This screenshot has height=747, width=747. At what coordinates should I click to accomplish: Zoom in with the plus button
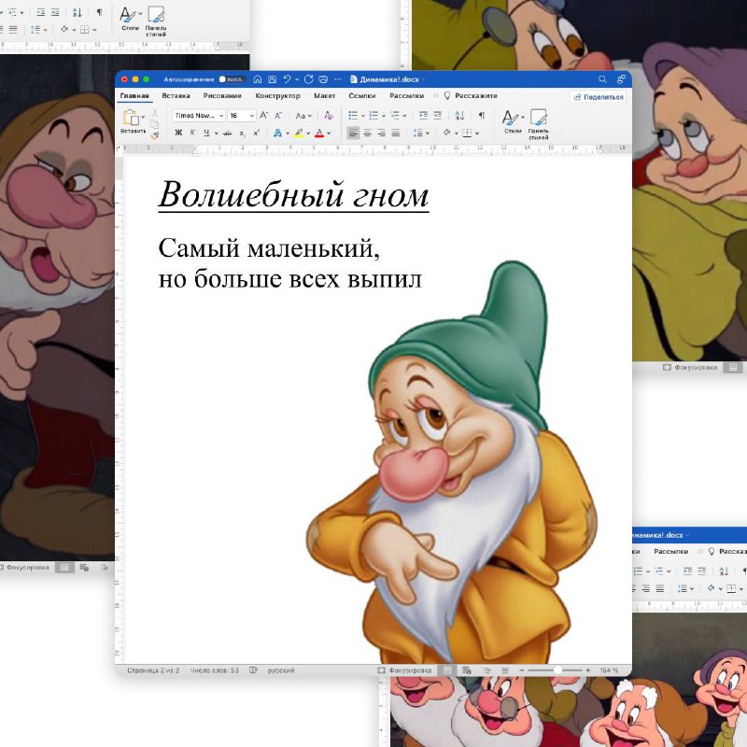pyautogui.click(x=588, y=670)
